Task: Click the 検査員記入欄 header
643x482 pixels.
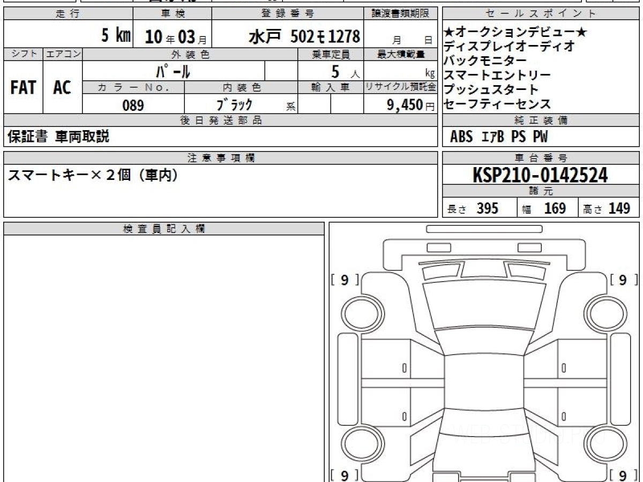Action: pos(164,229)
